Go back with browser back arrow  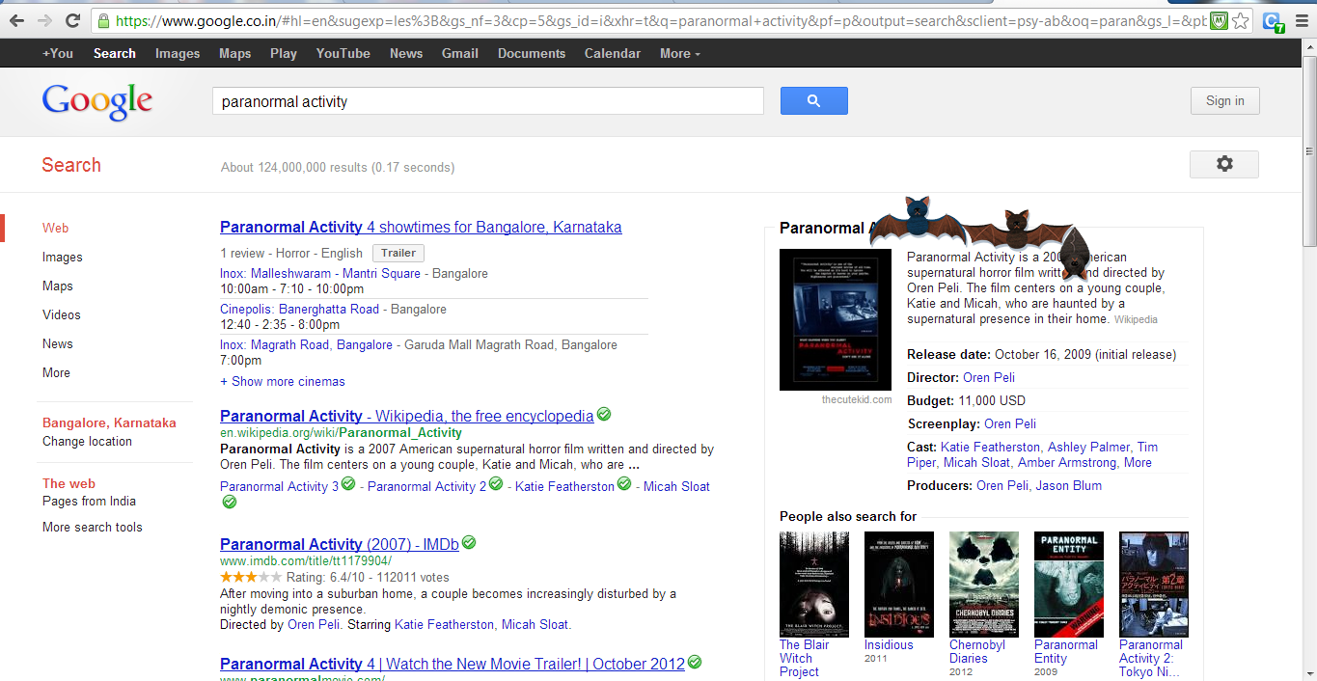coord(16,20)
